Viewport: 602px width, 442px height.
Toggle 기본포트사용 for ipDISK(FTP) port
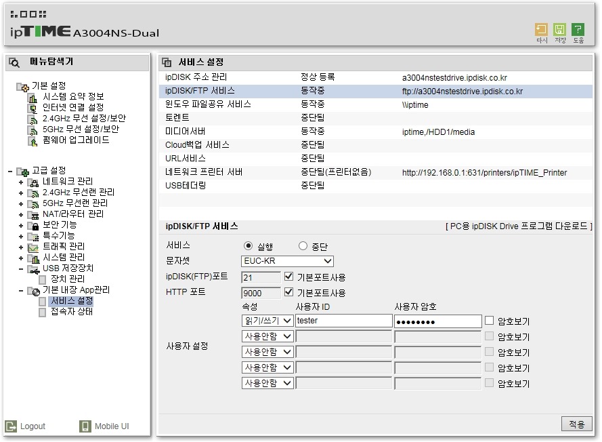288,277
